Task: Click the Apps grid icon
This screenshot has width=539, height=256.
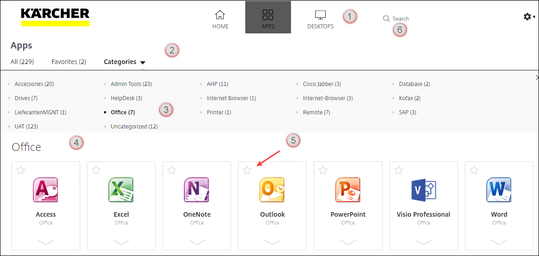Action: 268,15
